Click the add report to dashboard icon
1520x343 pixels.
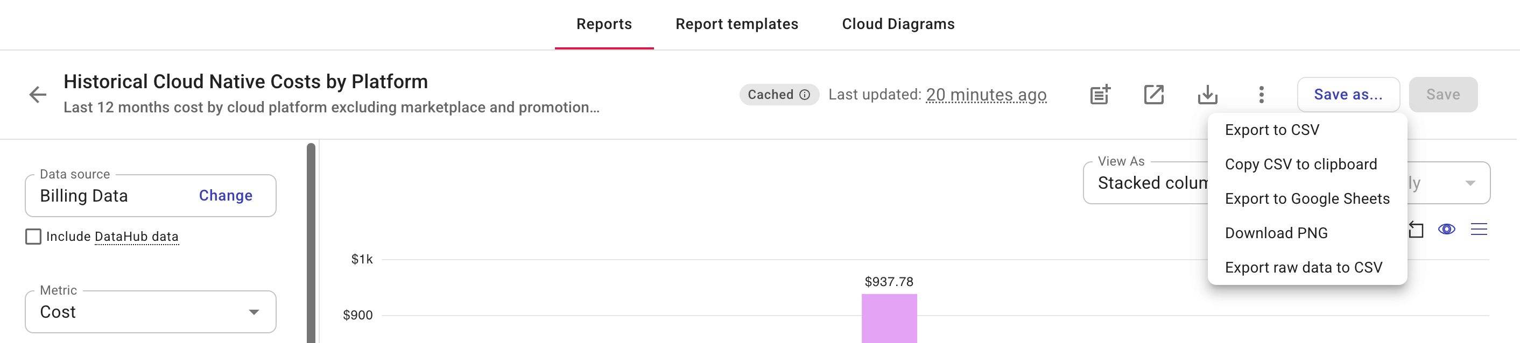[1100, 94]
